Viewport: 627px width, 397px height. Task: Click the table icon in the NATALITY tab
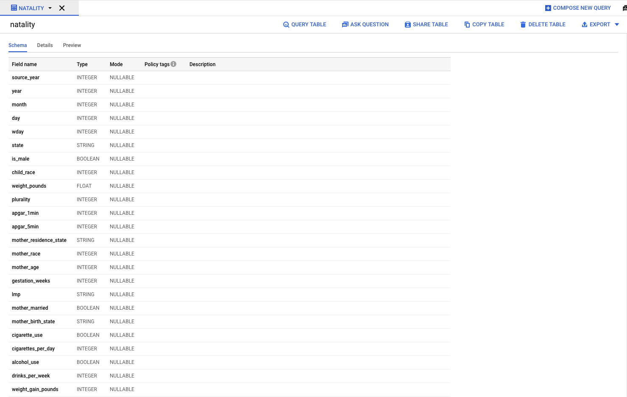[x=14, y=8]
